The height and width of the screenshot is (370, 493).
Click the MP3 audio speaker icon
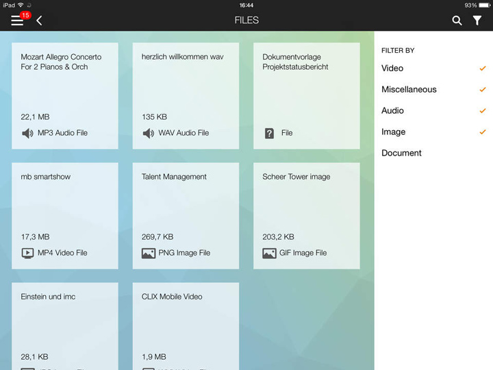(x=27, y=134)
